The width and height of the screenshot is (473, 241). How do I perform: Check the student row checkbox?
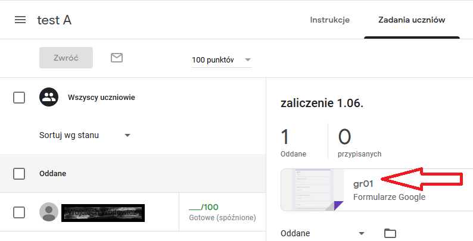coord(19,212)
